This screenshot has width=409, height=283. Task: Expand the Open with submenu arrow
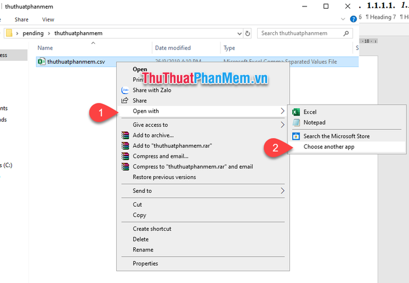coord(283,111)
